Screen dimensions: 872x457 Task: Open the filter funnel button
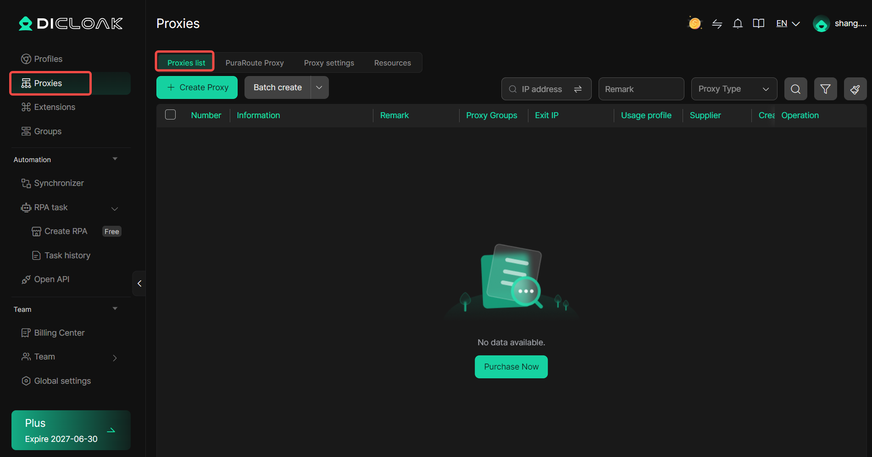tap(826, 89)
